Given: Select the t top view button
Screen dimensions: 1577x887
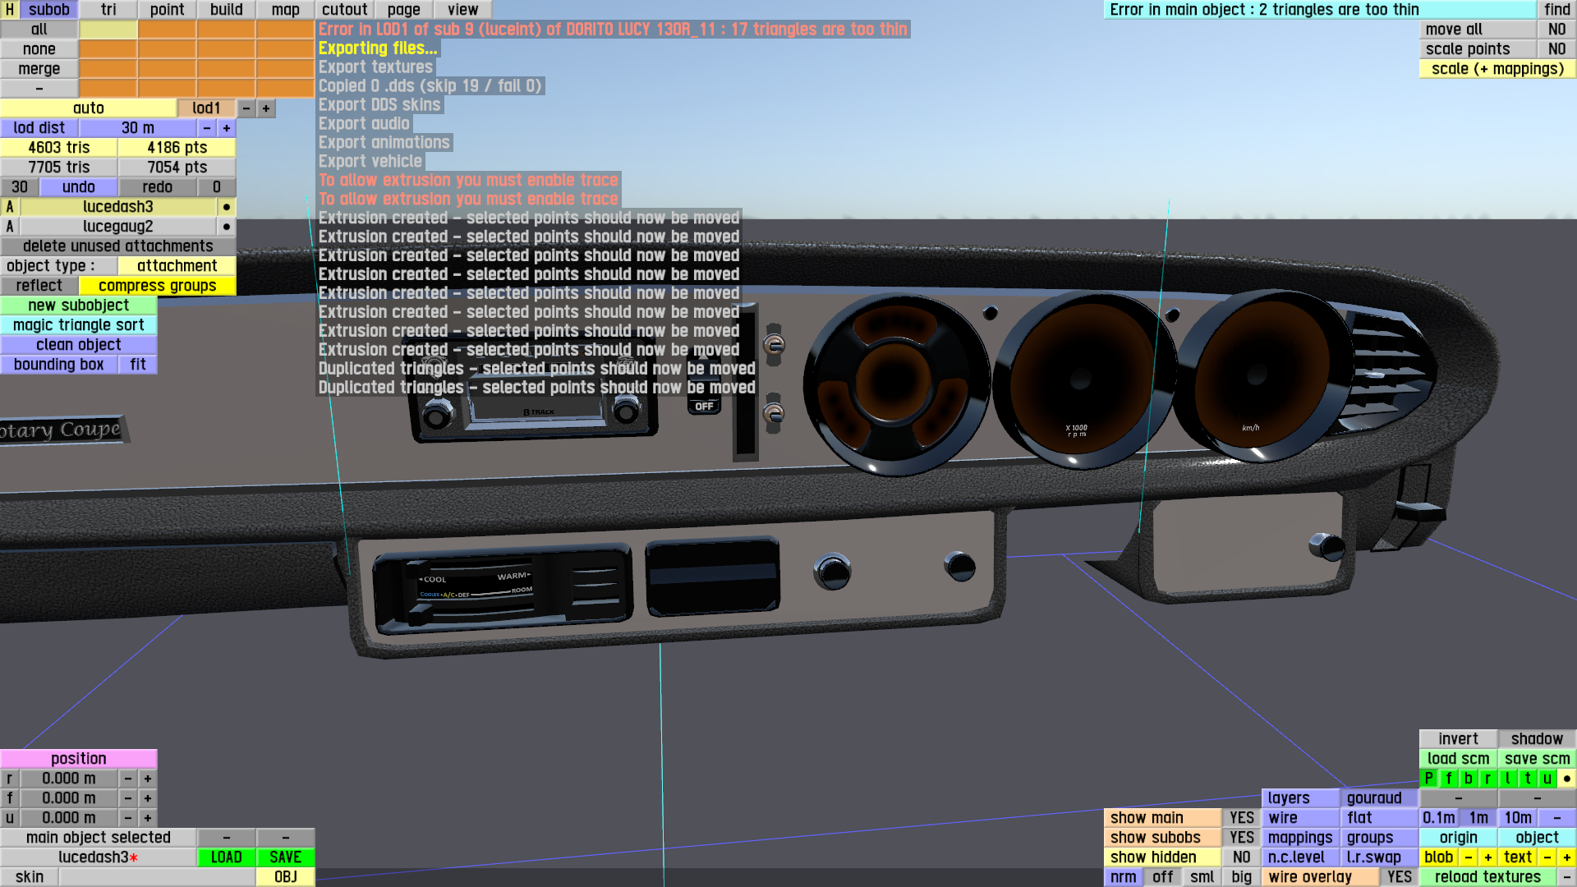Looking at the screenshot, I should click(1528, 779).
